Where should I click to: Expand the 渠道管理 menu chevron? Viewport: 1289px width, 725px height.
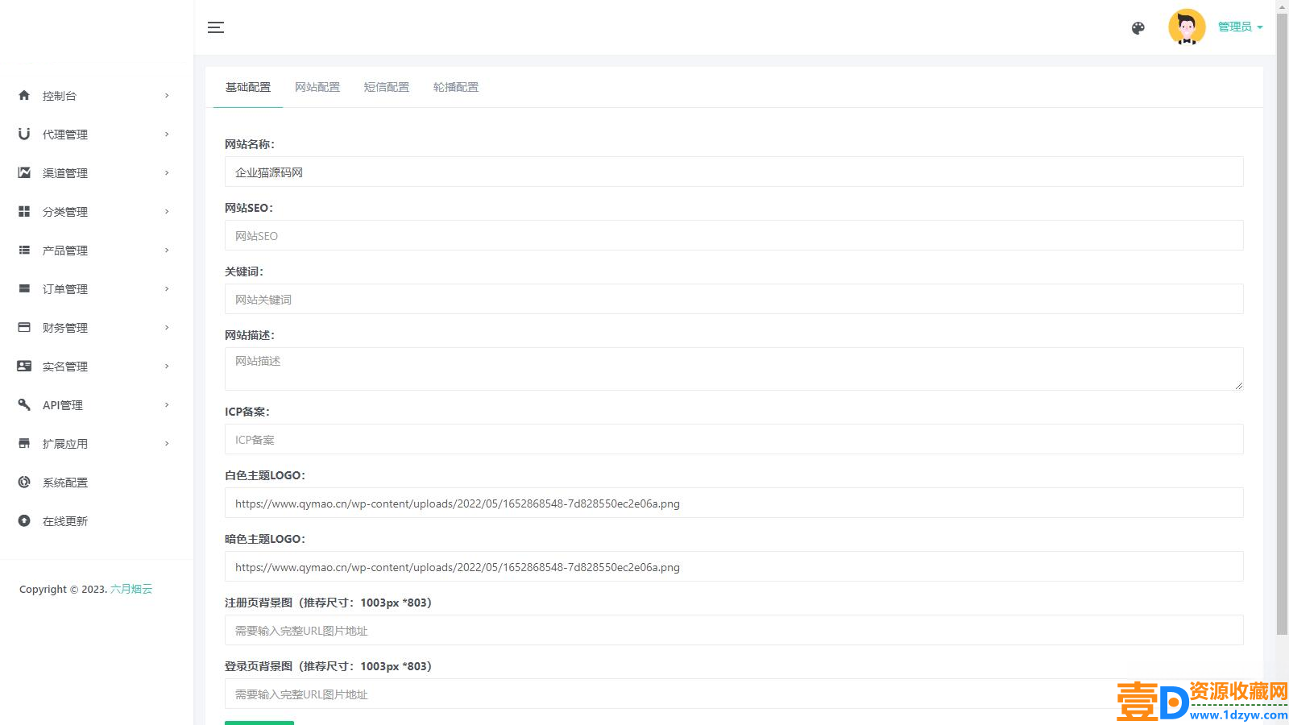167,173
